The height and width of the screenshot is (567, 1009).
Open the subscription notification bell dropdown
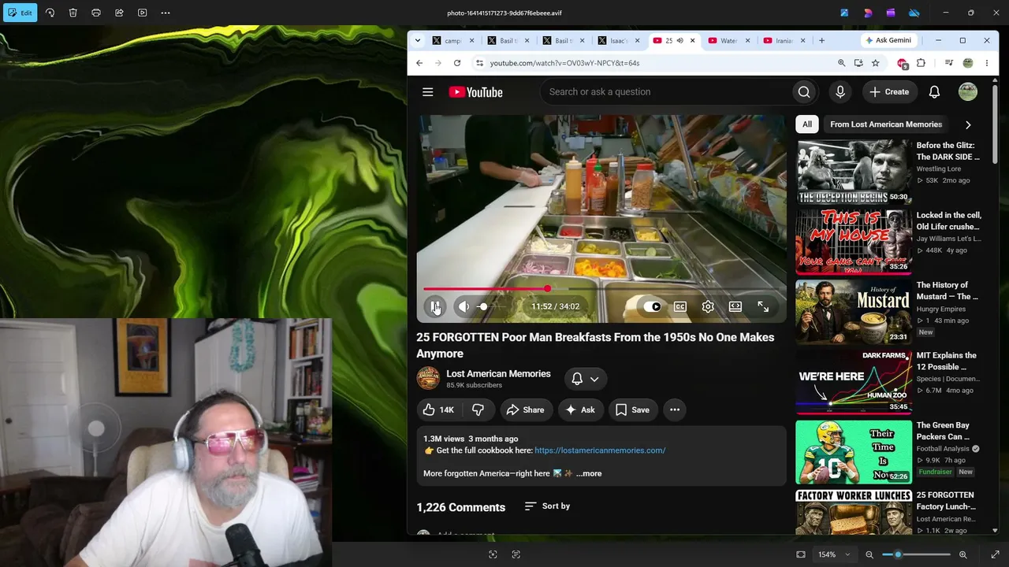click(x=586, y=379)
